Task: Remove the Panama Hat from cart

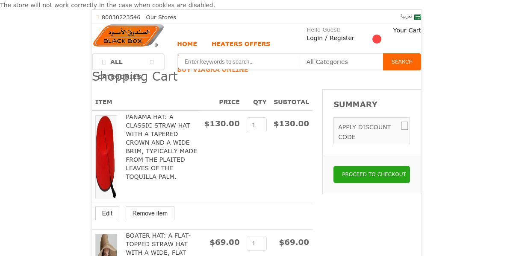Action: click(150, 213)
